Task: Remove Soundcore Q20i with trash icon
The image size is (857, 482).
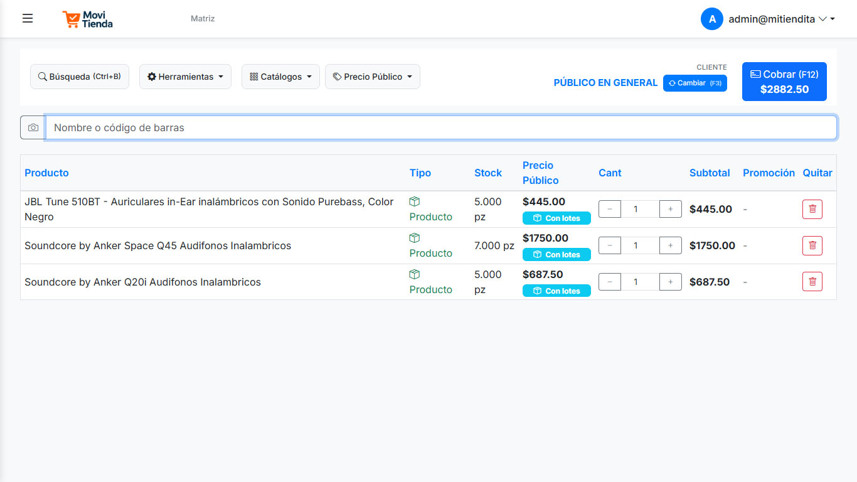Action: point(812,282)
